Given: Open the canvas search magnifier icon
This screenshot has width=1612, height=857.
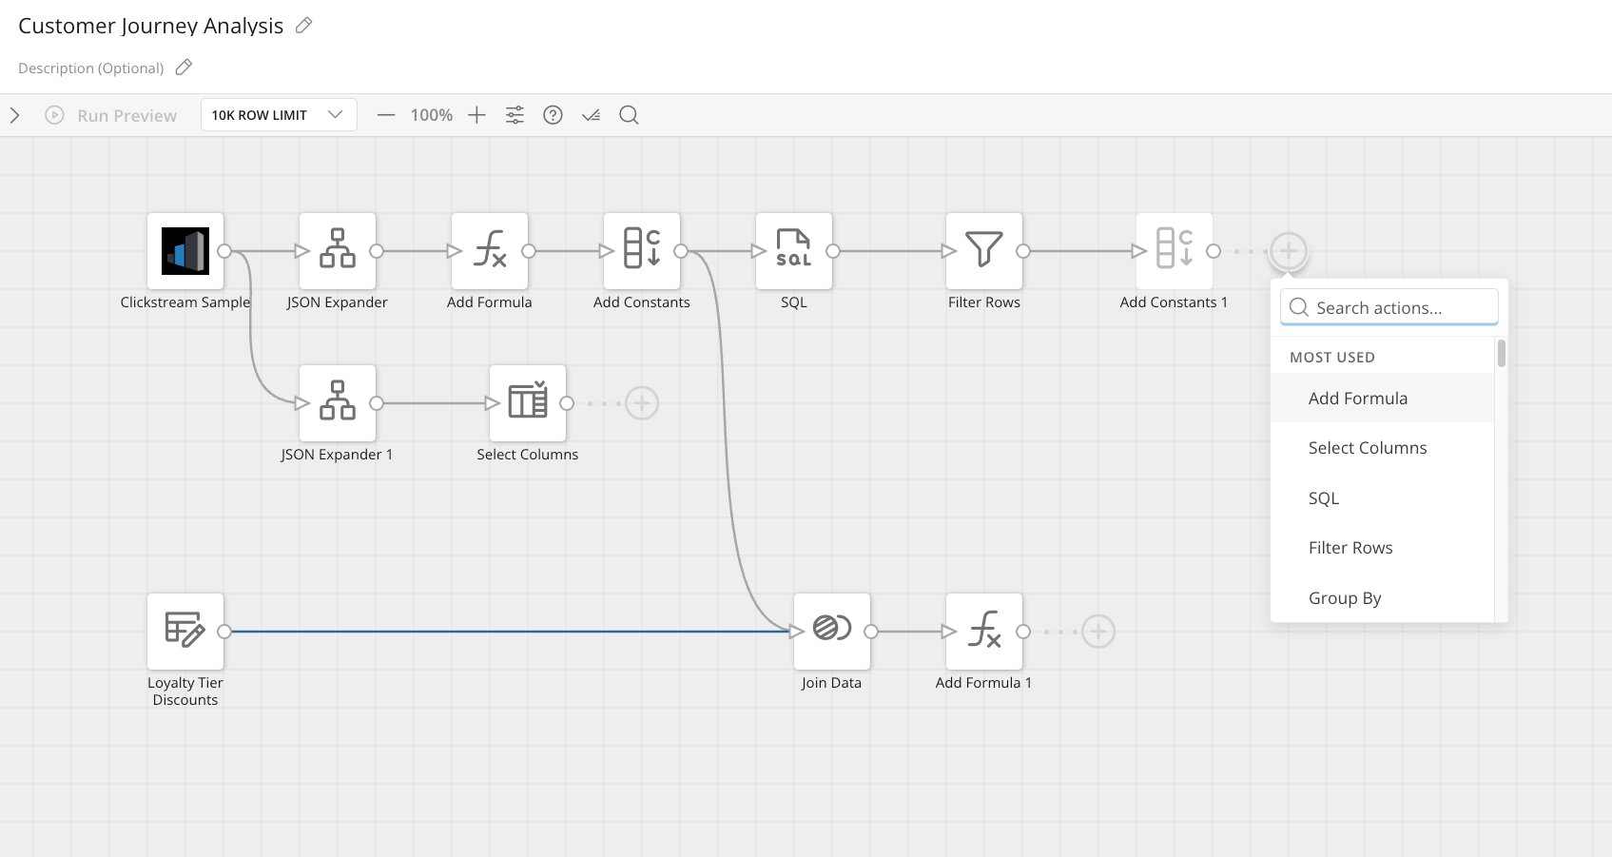Looking at the screenshot, I should coord(629,115).
